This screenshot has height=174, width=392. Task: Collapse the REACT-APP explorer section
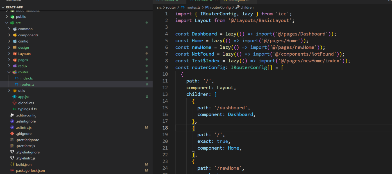[3, 7]
